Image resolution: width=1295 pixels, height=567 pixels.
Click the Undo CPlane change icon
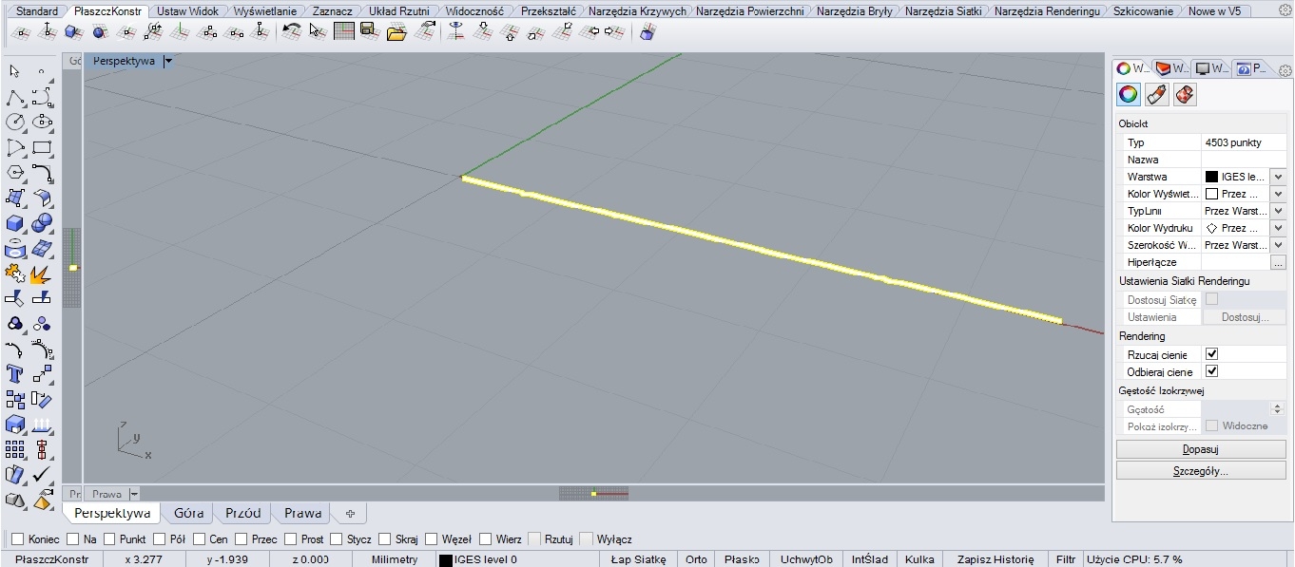pyautogui.click(x=293, y=31)
